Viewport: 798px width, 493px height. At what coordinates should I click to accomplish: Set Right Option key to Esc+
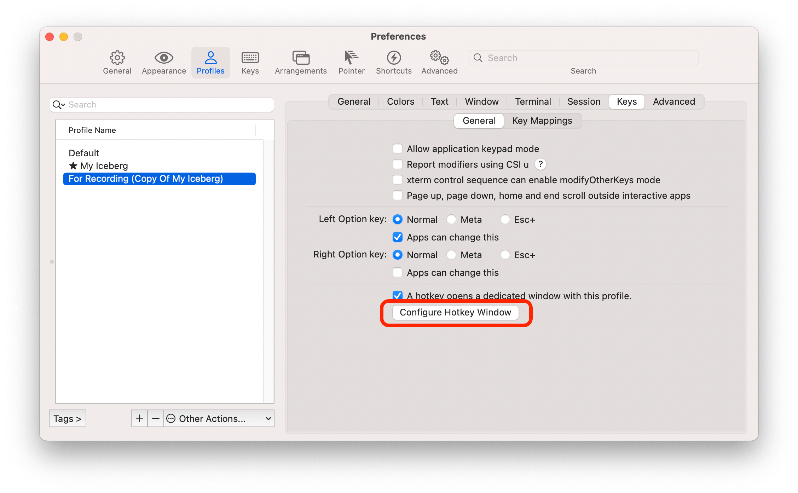[x=505, y=255]
